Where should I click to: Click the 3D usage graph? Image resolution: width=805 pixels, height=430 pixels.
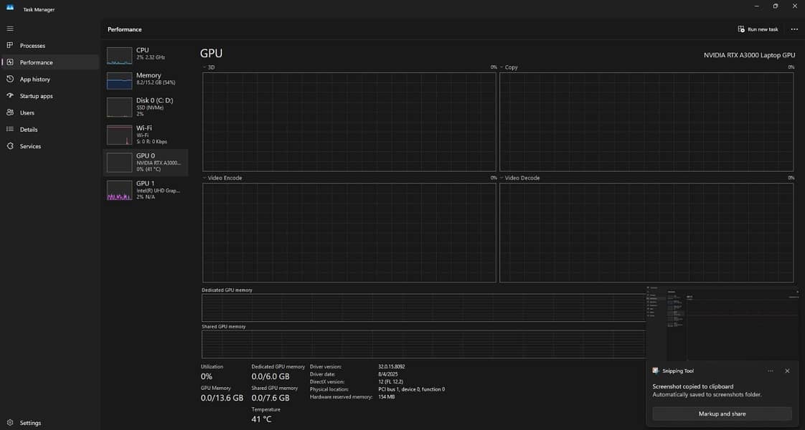[x=349, y=122]
